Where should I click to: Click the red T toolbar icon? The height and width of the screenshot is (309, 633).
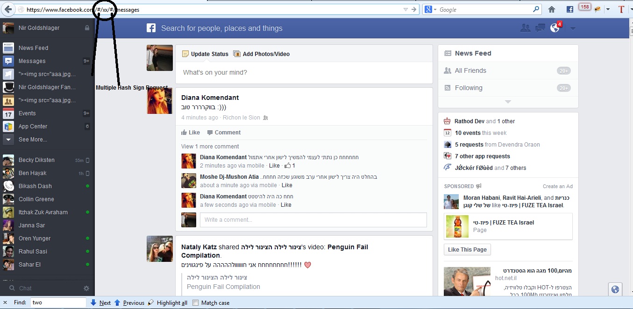click(621, 9)
